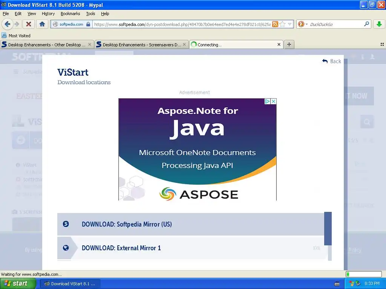Viewport: 386px width, 289px height.
Task: Click the globe icon beside External Mirror 1
Action: pyautogui.click(x=66, y=248)
